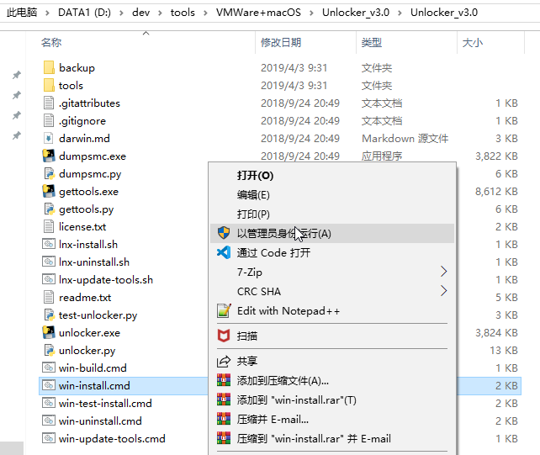The height and width of the screenshot is (455, 540).
Task: Choose 编辑(E) from the context menu
Action: point(332,194)
